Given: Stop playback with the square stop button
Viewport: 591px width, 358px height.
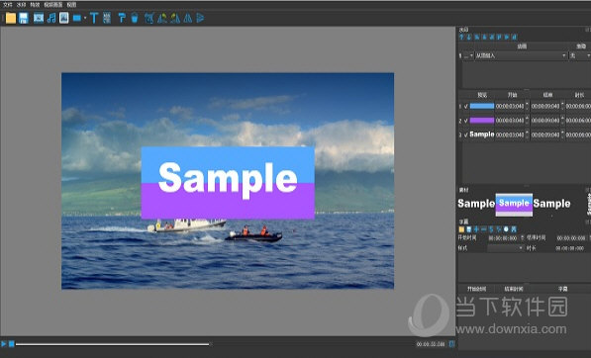Looking at the screenshot, I should [12, 344].
